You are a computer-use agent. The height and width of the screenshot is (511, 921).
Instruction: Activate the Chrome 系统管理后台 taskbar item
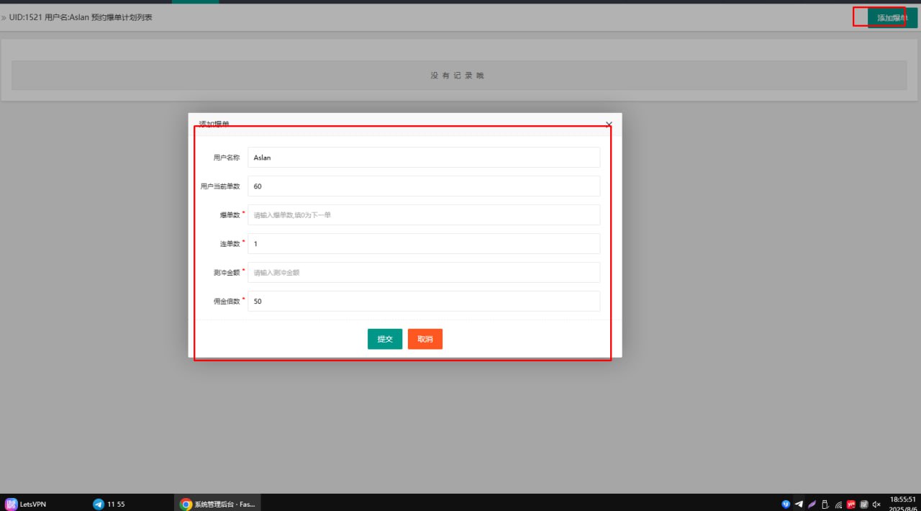217,505
